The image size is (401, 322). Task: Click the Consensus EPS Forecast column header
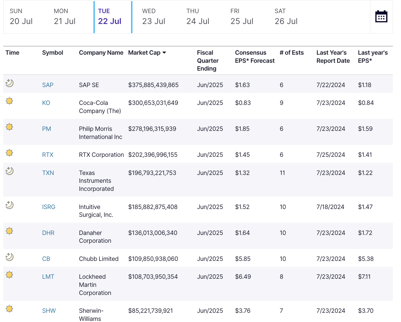coord(255,57)
